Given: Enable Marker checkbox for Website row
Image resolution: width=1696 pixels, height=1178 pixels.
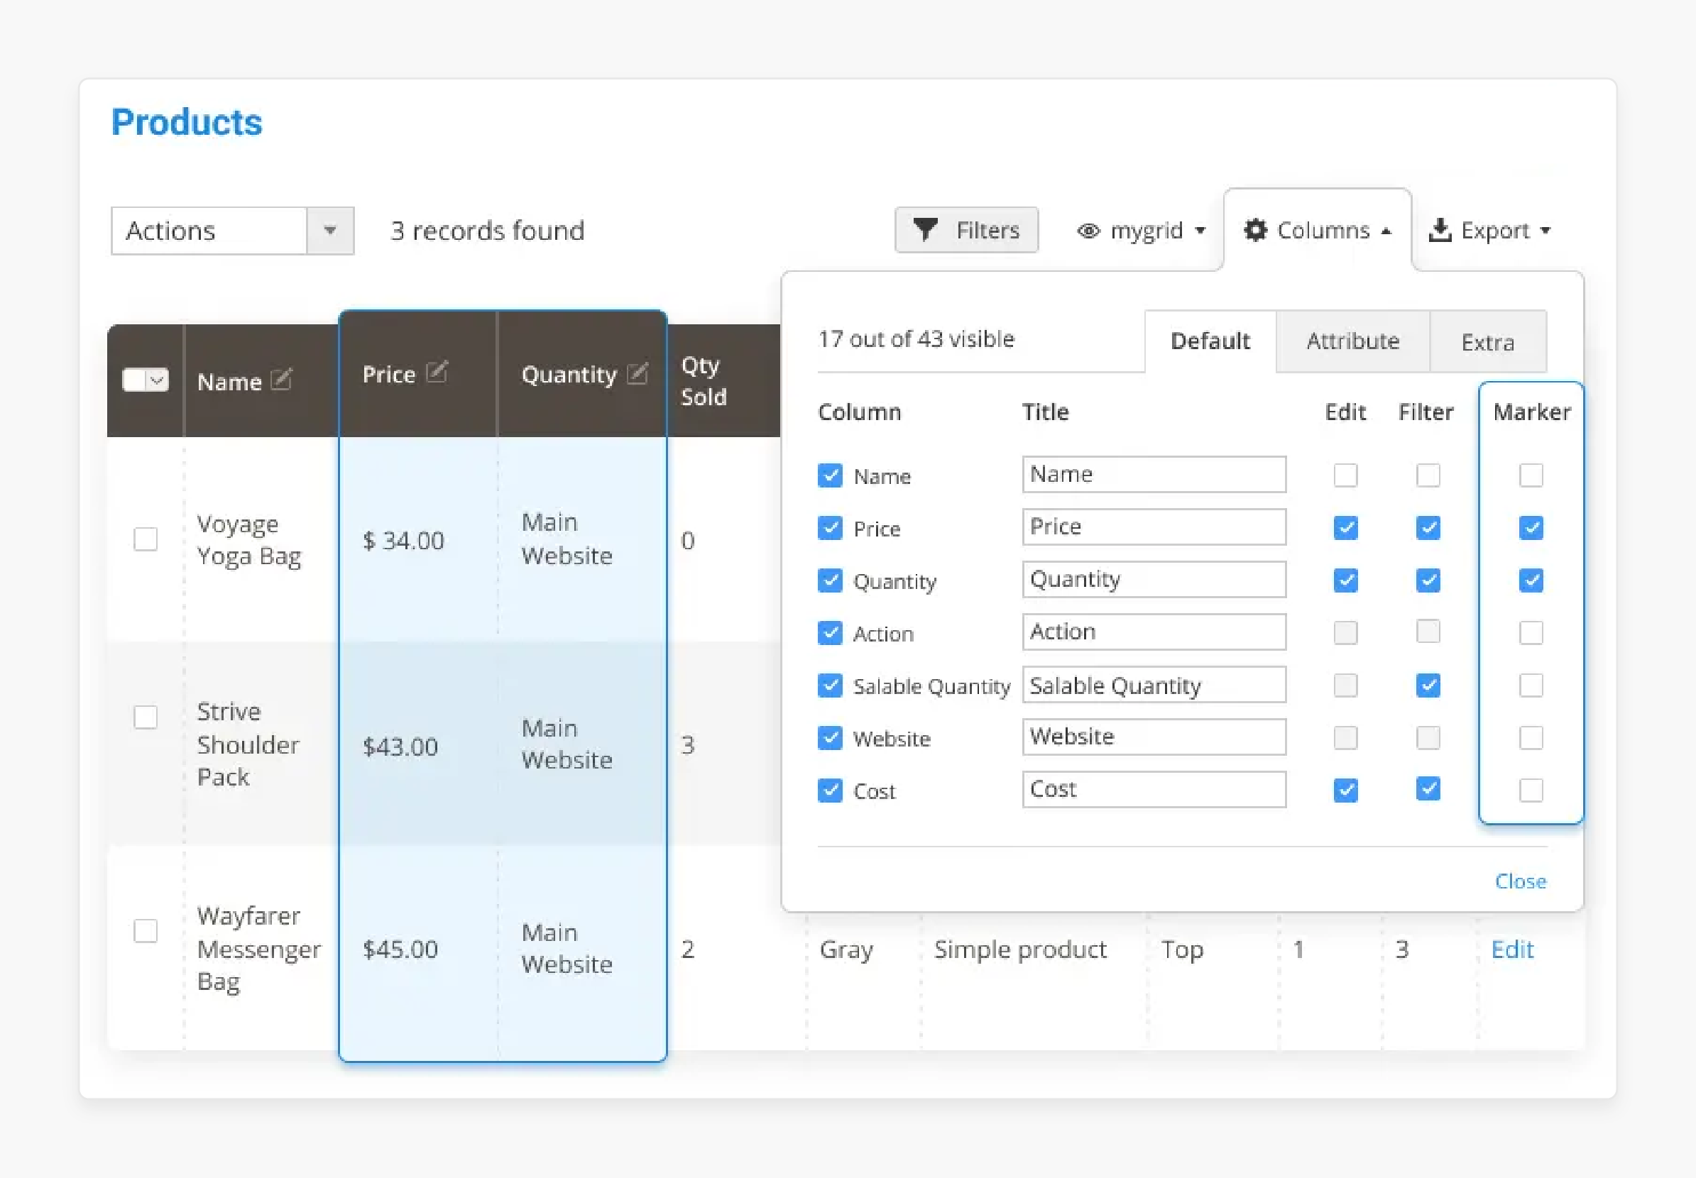Looking at the screenshot, I should 1531,737.
